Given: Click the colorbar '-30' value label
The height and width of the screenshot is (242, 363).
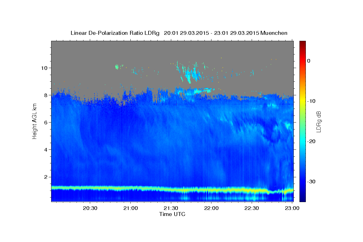Looking at the screenshot, I should click(311, 181).
